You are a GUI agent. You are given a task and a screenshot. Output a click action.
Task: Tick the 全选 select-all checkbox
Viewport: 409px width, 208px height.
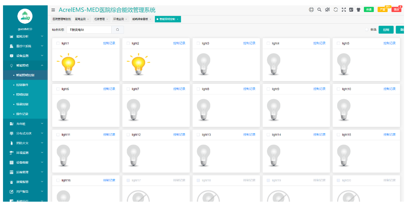point(367,30)
